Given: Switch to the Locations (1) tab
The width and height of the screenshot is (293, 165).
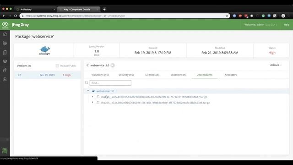Looking at the screenshot, I should (178, 75).
